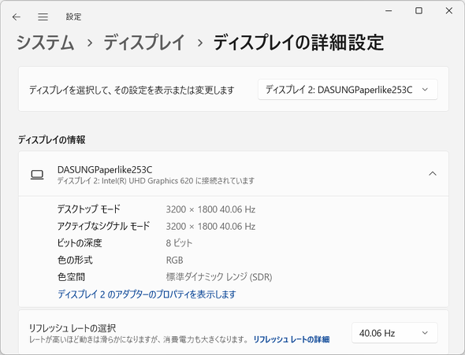Navigate to ディスプレイ breadcrumb
The width and height of the screenshot is (465, 355).
tap(144, 43)
